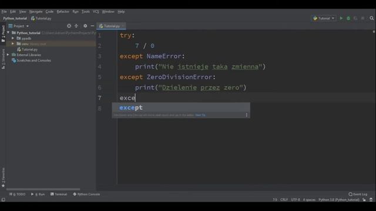Viewport: 376px width, 211px height.
Task: Open the Favorites tool window star
Action: tap(3, 185)
